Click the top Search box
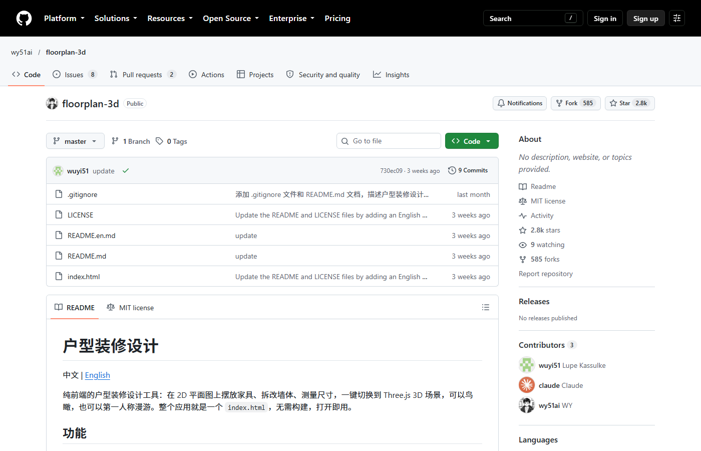This screenshot has height=451, width=701. point(533,18)
